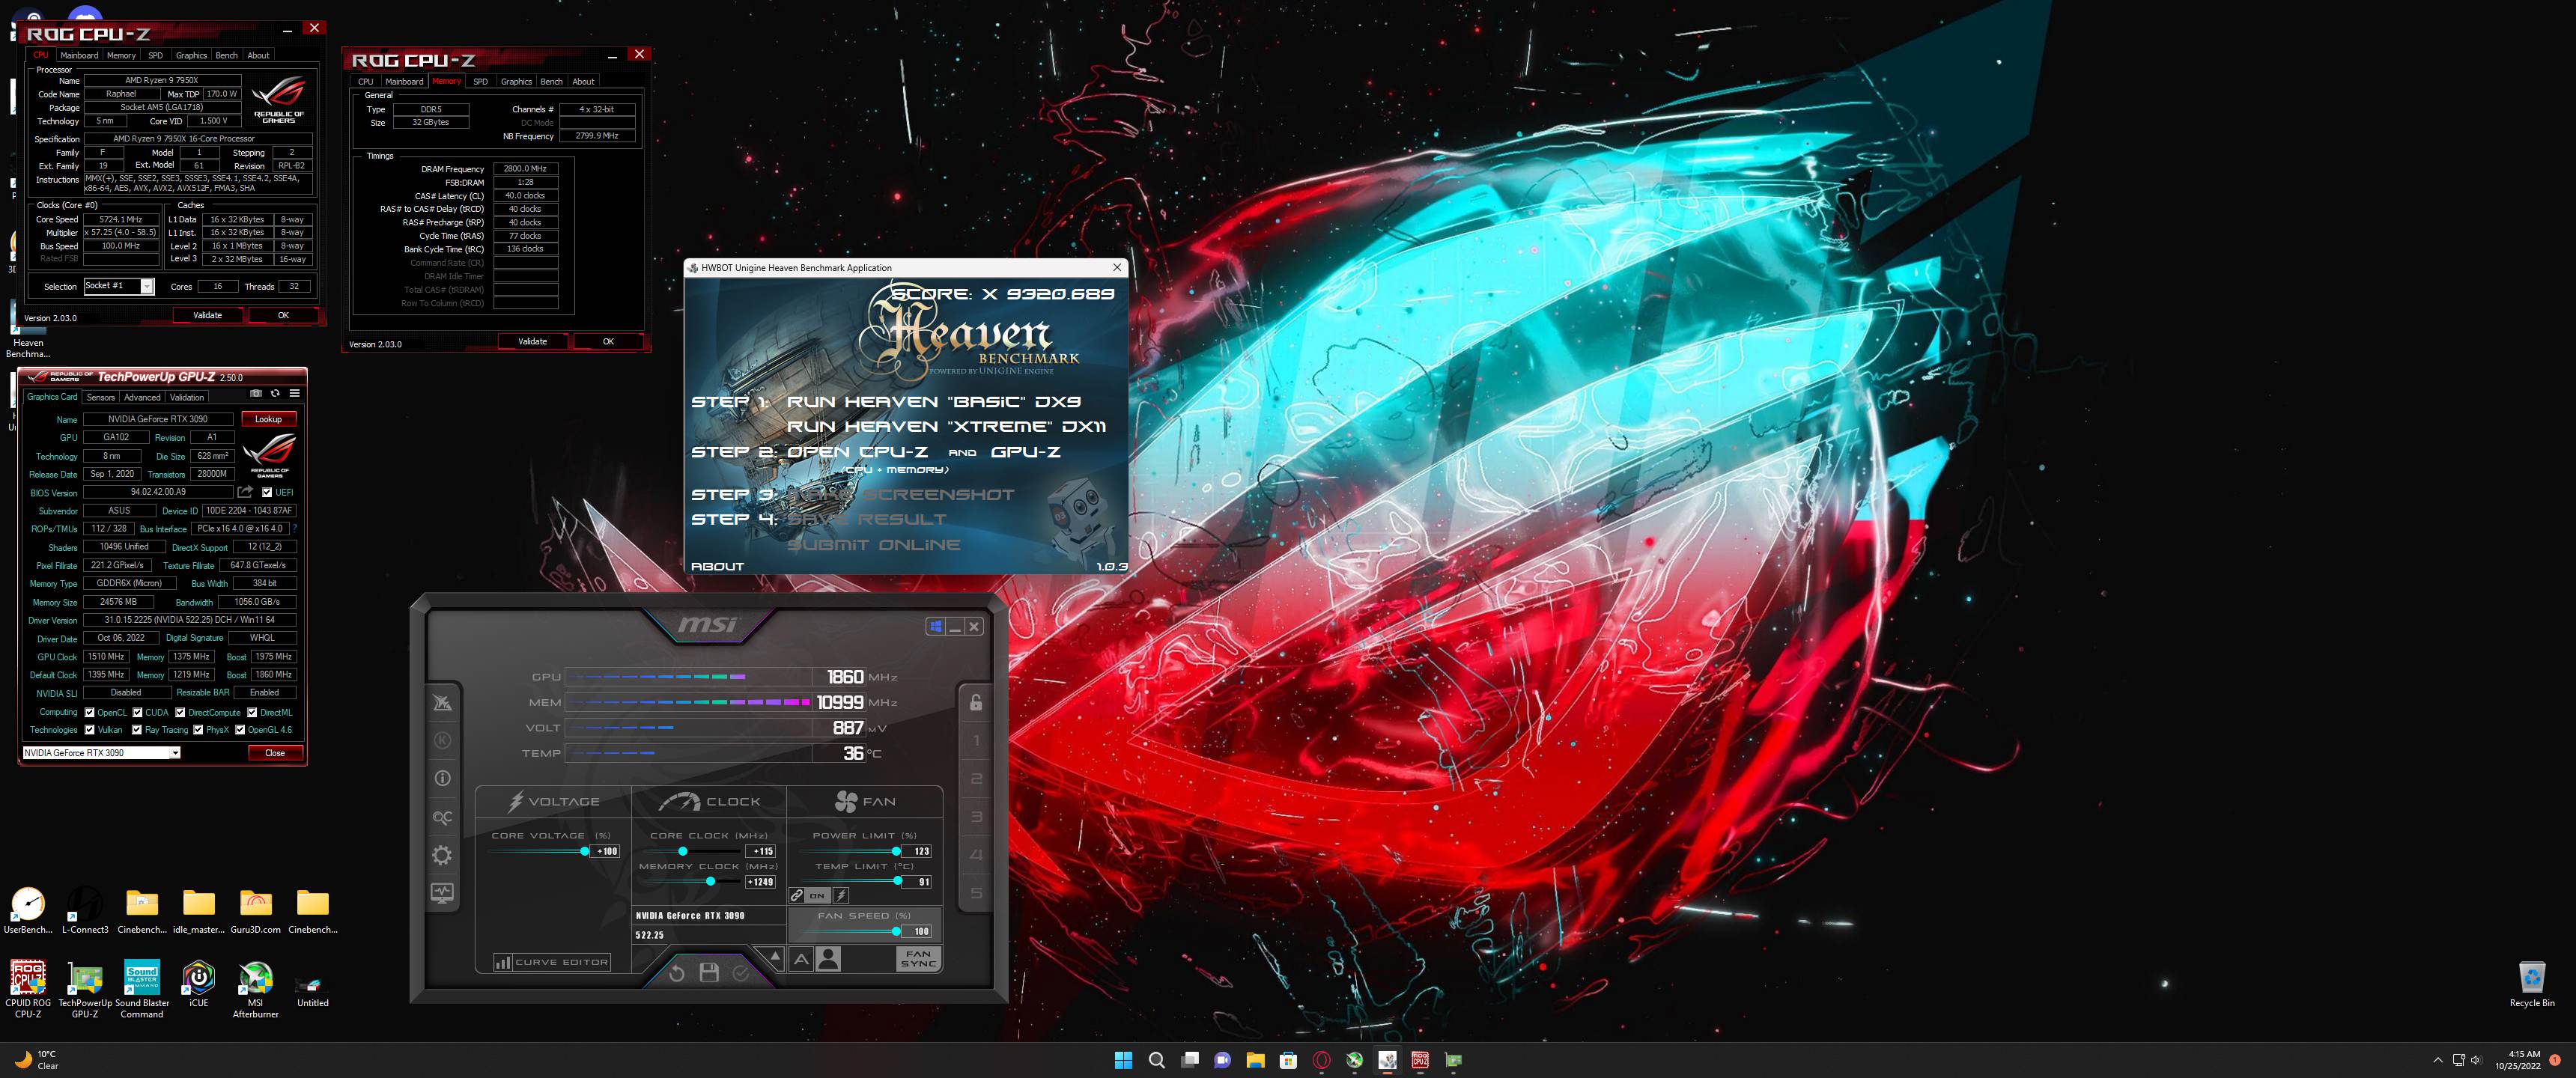Click the BIOS export share icon in GPU-Z
Image resolution: width=2576 pixels, height=1078 pixels.
[x=245, y=492]
